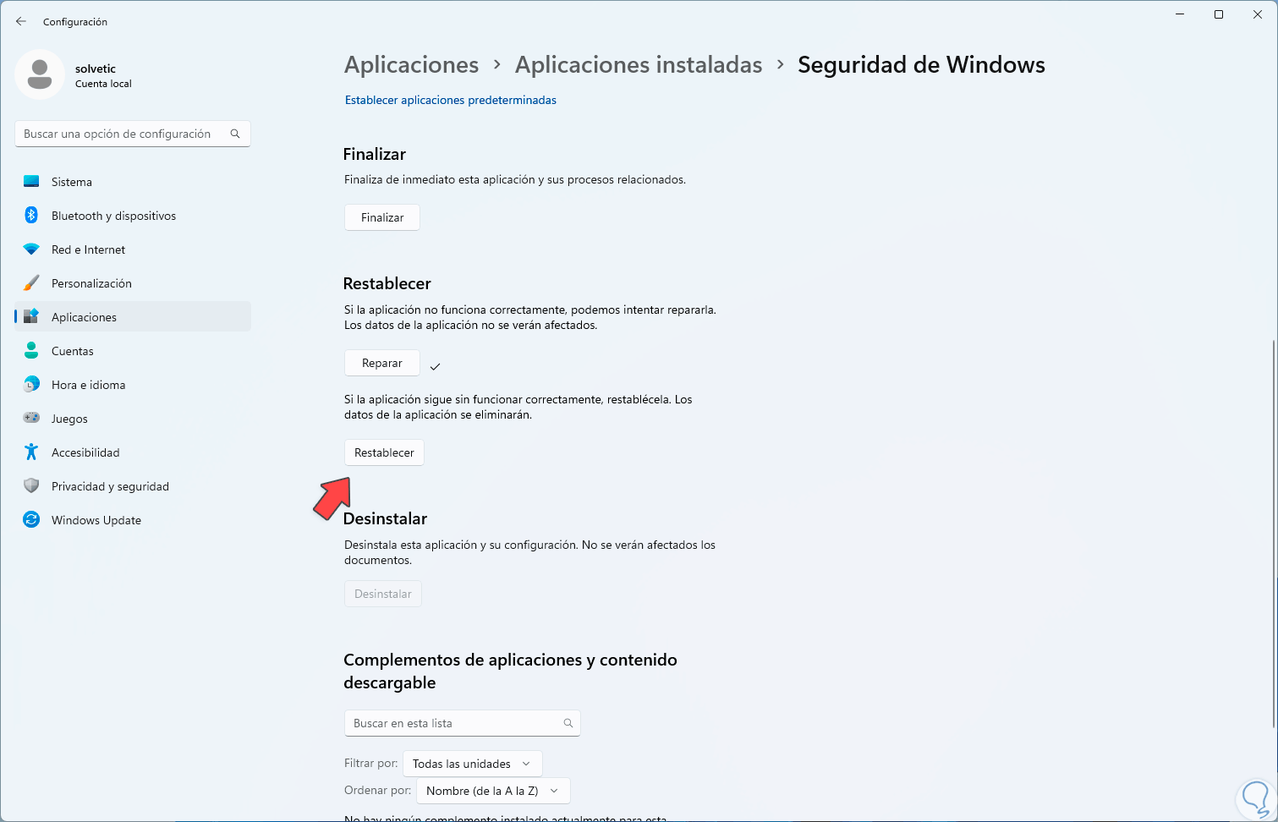
Task: Minimize the Configuración window
Action: click(x=1180, y=14)
